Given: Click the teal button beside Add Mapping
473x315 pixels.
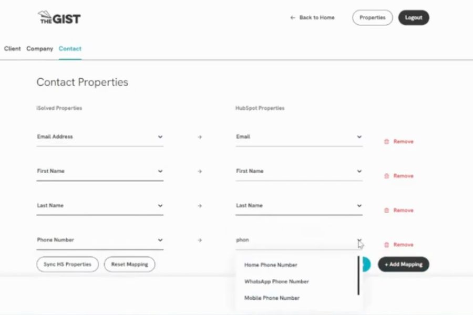Looking at the screenshot, I should [x=366, y=265].
